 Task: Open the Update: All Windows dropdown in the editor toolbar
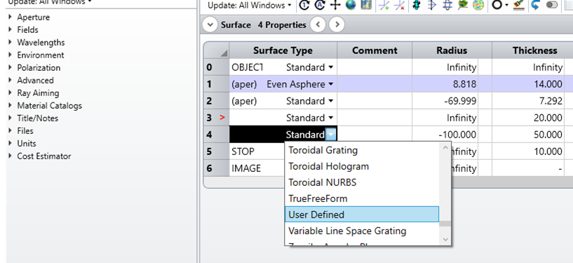pyautogui.click(x=250, y=6)
